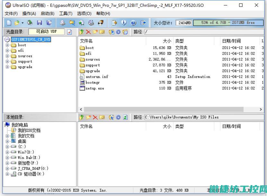Expand the (C:) drive node
Screen dimensions: 267x196
(7, 147)
